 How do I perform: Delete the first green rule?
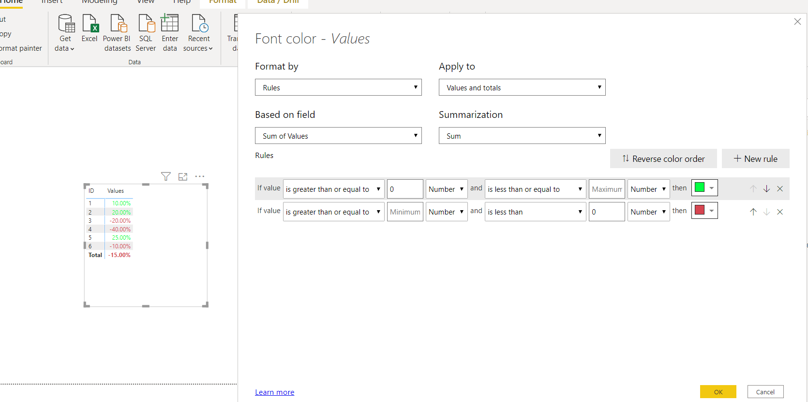[x=780, y=189]
